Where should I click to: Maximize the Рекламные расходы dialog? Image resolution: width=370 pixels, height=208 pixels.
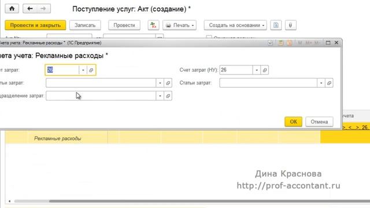pos(328,43)
